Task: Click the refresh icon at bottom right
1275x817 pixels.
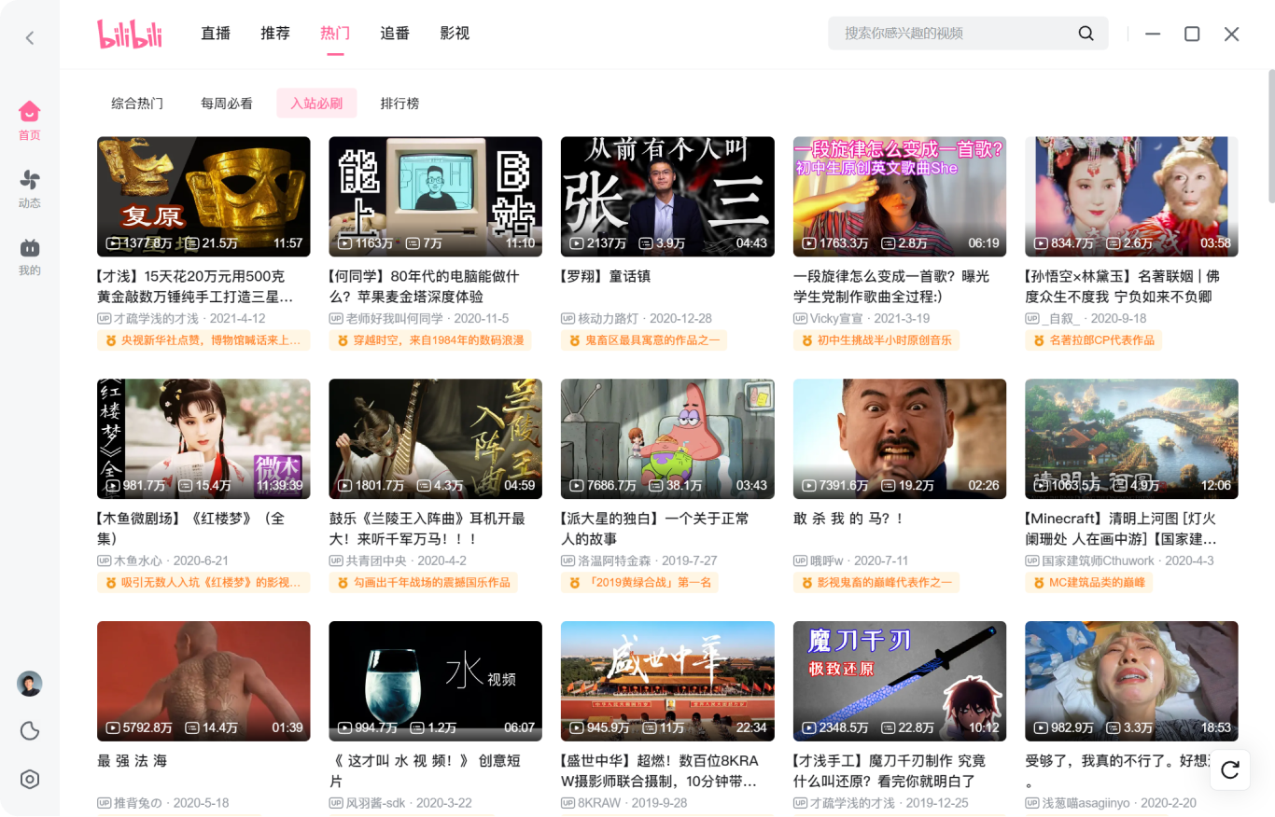Action: tap(1229, 770)
